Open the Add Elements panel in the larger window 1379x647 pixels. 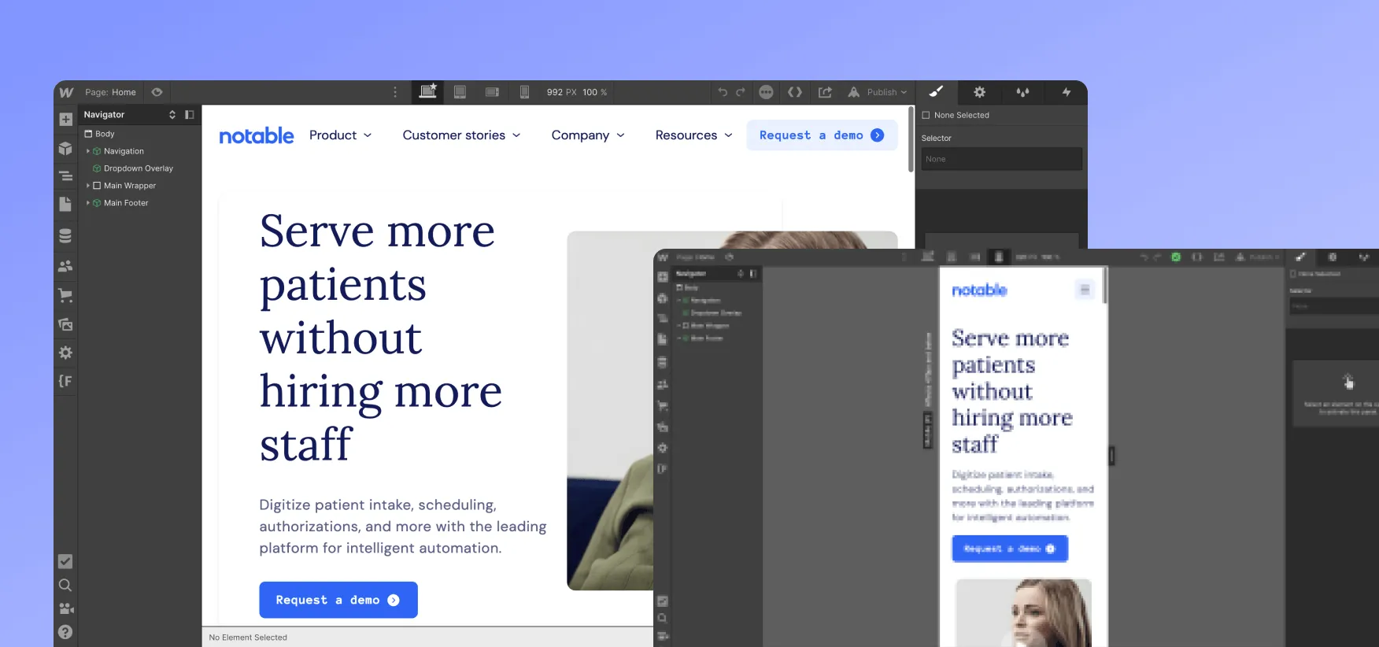click(65, 120)
